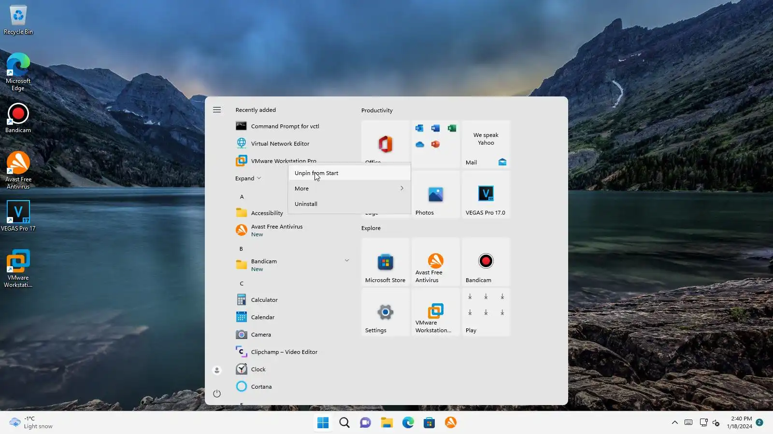Viewport: 773px width, 434px height.
Task: Open the Photos tile
Action: [x=436, y=194]
